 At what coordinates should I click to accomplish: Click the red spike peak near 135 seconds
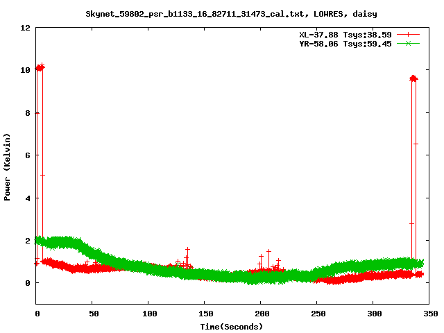coord(187,249)
